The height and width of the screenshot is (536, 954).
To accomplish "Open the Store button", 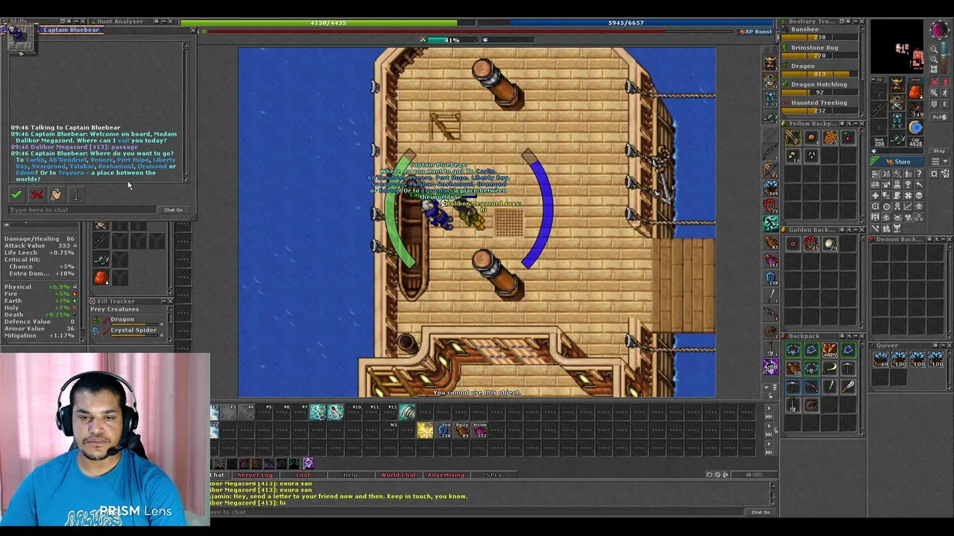I will click(897, 162).
